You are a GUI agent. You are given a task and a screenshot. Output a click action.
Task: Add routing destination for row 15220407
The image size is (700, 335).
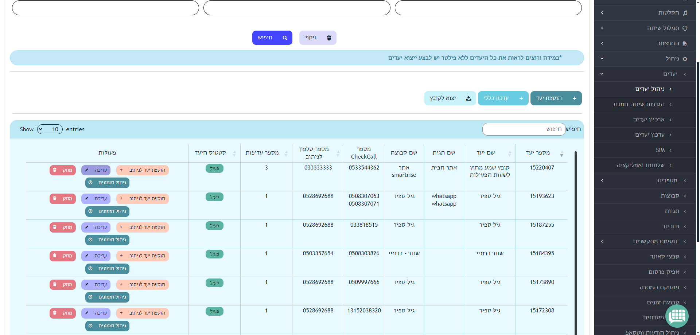coord(143,170)
